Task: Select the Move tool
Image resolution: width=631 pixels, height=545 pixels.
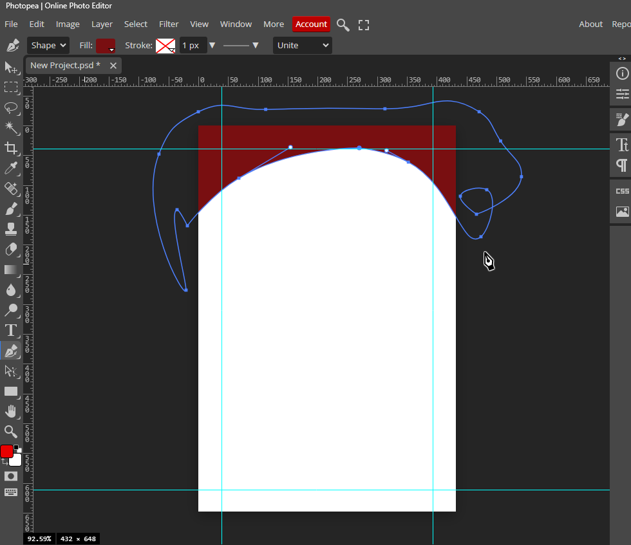Action: [x=11, y=68]
